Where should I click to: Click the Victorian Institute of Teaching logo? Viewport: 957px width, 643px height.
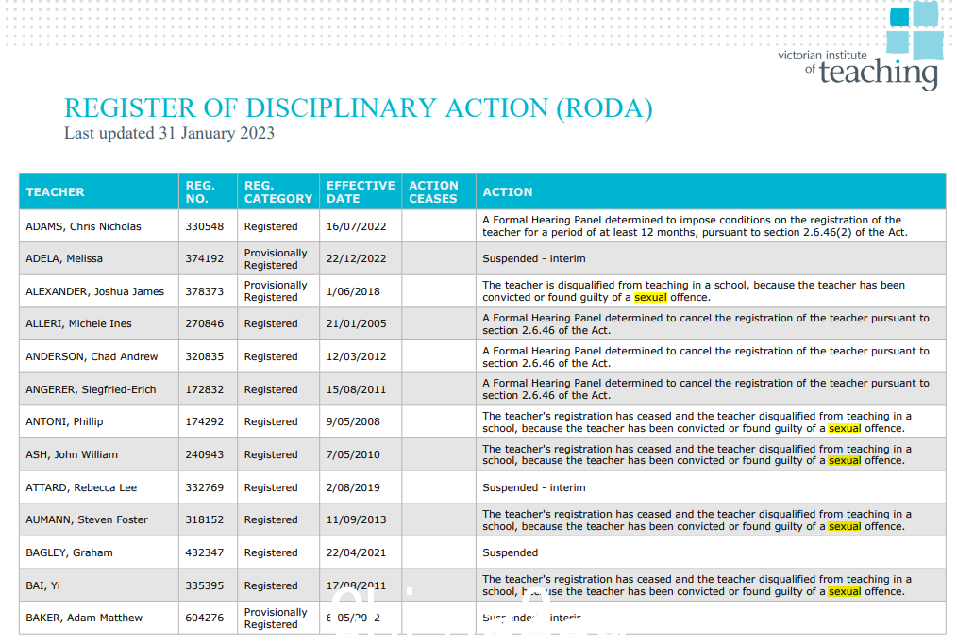(x=861, y=46)
